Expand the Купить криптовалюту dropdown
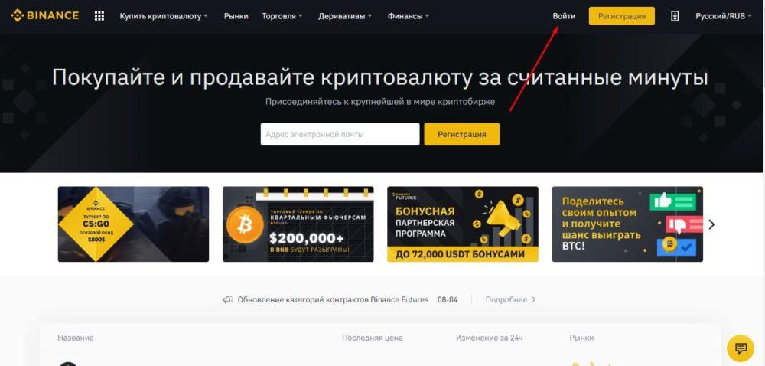Screen dimensions: 765x366 click(x=164, y=16)
